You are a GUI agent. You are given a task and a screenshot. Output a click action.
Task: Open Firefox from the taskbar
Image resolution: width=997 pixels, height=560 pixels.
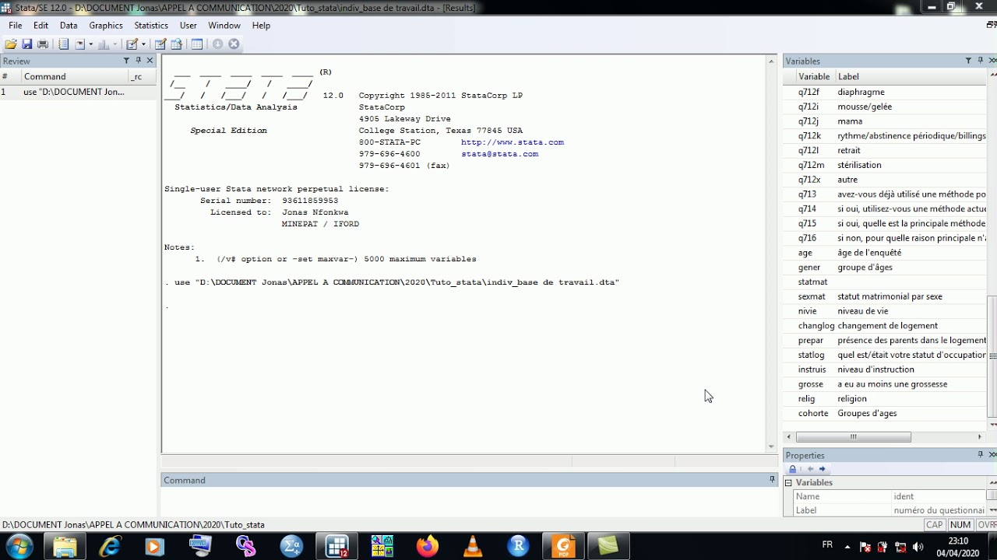[428, 546]
